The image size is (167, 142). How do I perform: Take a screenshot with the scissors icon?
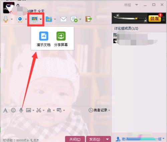click(39, 110)
